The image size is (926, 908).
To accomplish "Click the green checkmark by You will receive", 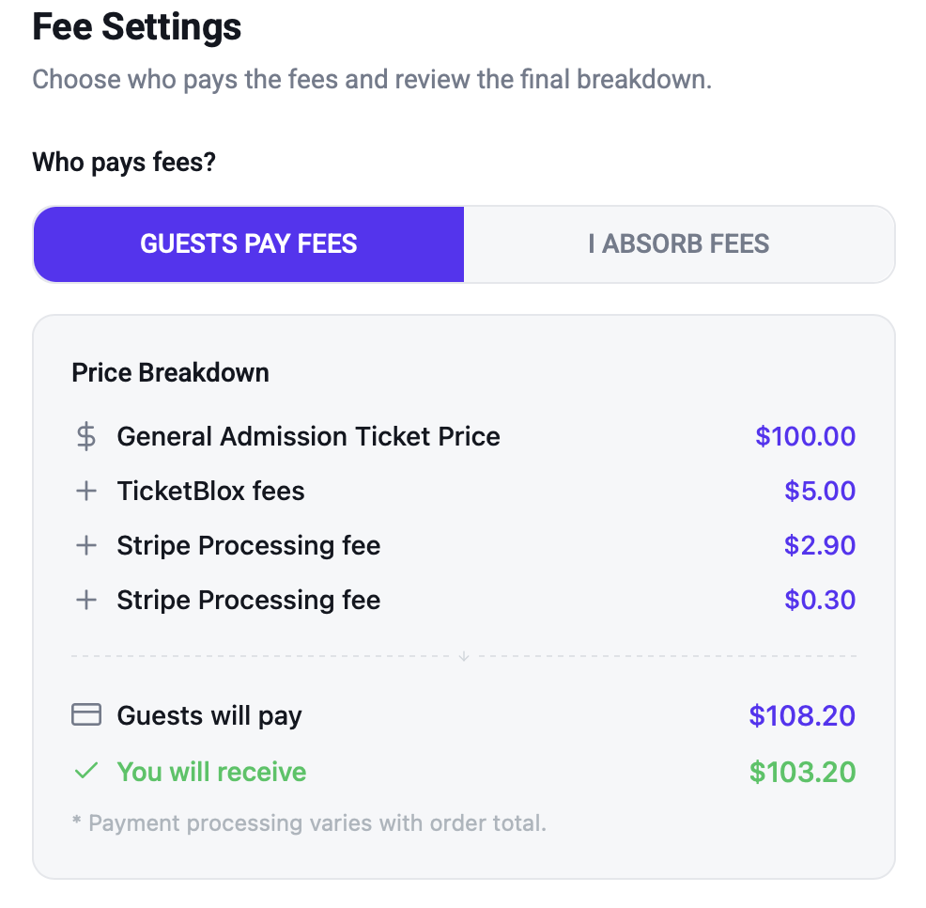I will pyautogui.click(x=86, y=771).
